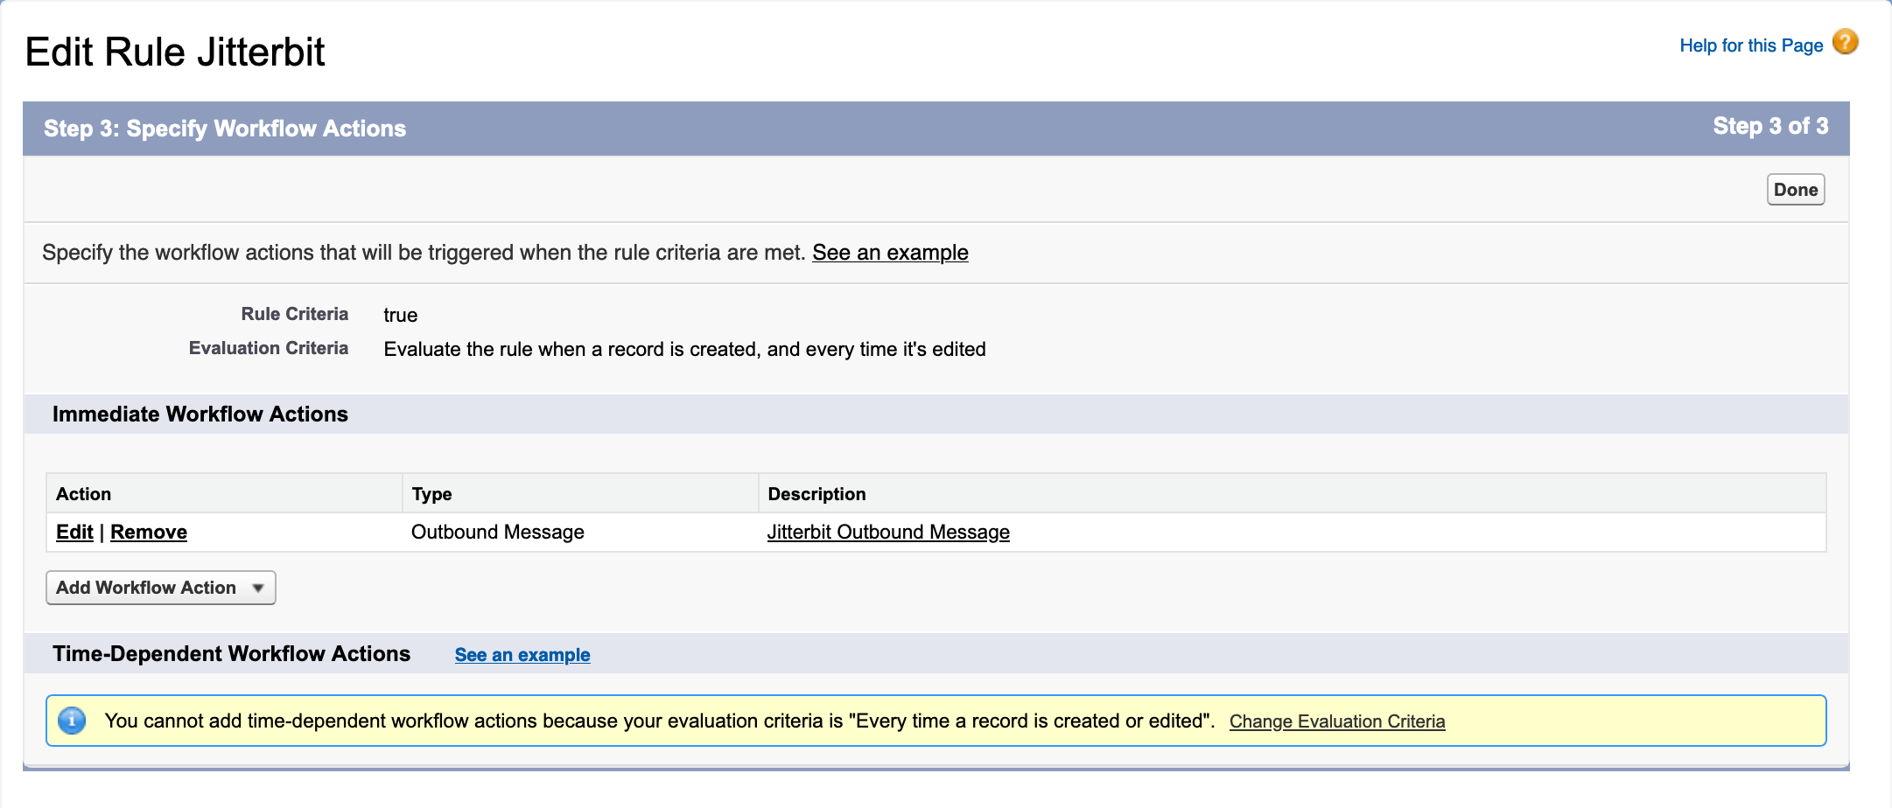This screenshot has width=1892, height=808.
Task: Open the Jitterbit Outbound Message description link
Action: (x=887, y=531)
